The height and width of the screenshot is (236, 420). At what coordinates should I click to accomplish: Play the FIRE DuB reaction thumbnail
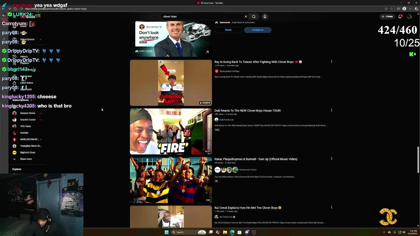pos(171,131)
